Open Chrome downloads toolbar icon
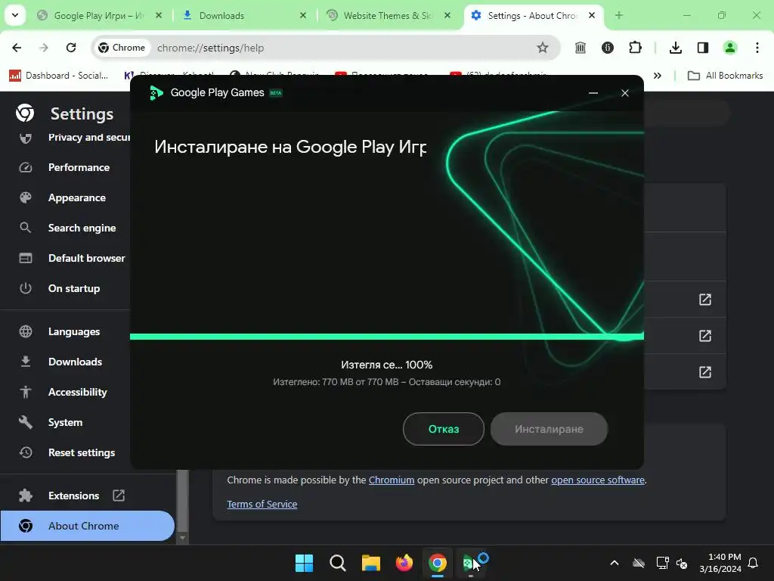Viewport: 774px width, 581px height. [x=675, y=48]
